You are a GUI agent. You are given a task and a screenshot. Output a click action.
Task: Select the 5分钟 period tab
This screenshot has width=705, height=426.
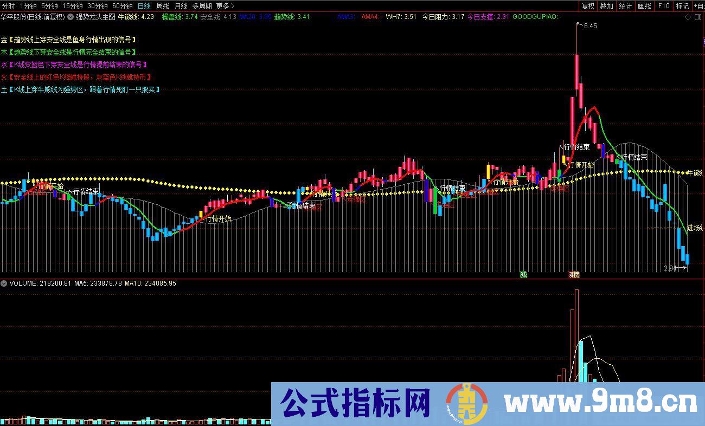pos(49,6)
